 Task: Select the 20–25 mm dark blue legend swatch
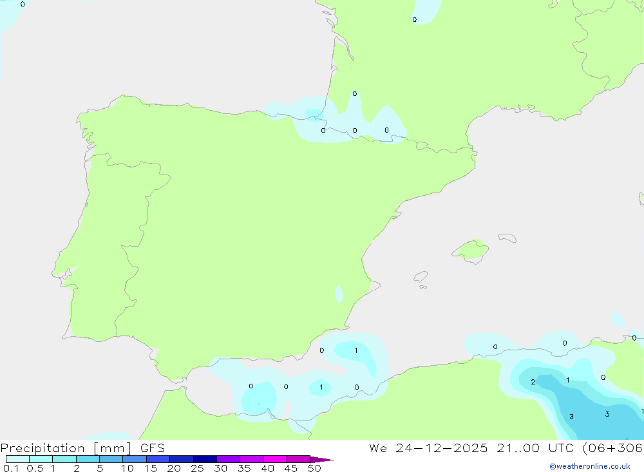pyautogui.click(x=181, y=459)
